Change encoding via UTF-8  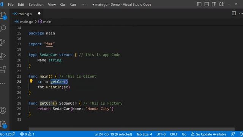coord(161,134)
